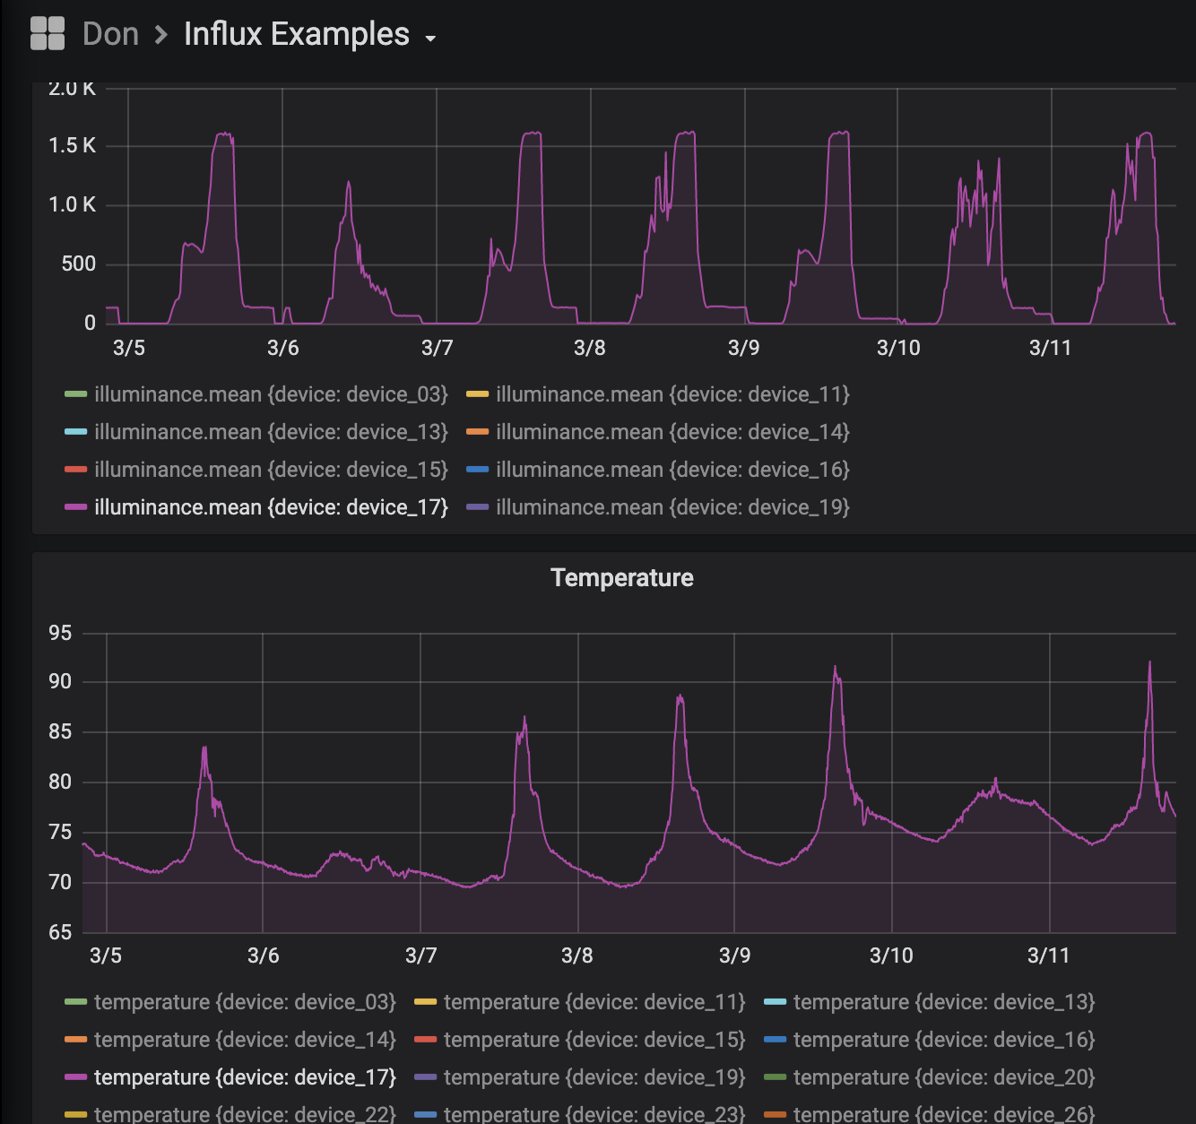The image size is (1196, 1124).
Task: Toggle illuminance.mean device_14 series
Action: [x=672, y=432]
